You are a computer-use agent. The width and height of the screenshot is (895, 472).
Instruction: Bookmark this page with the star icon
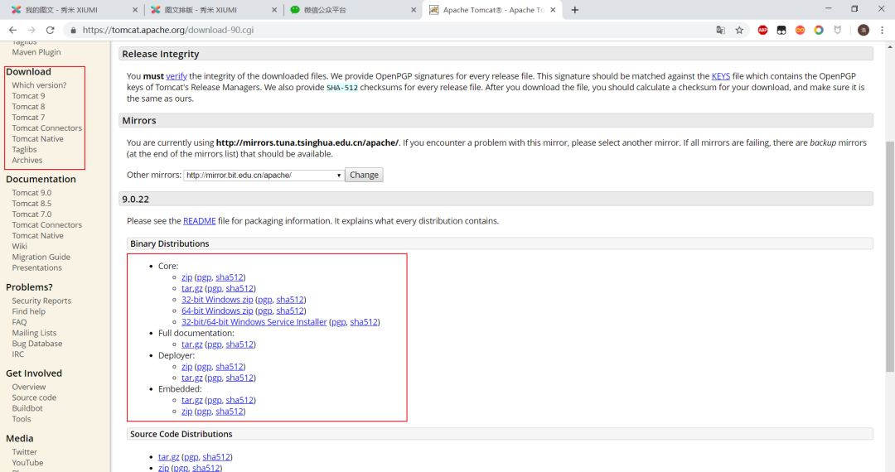pos(739,30)
